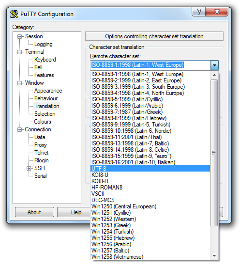Viewport: 240px width, 268px height.
Task: Open the Rlogin category
Action: pyautogui.click(x=42, y=160)
